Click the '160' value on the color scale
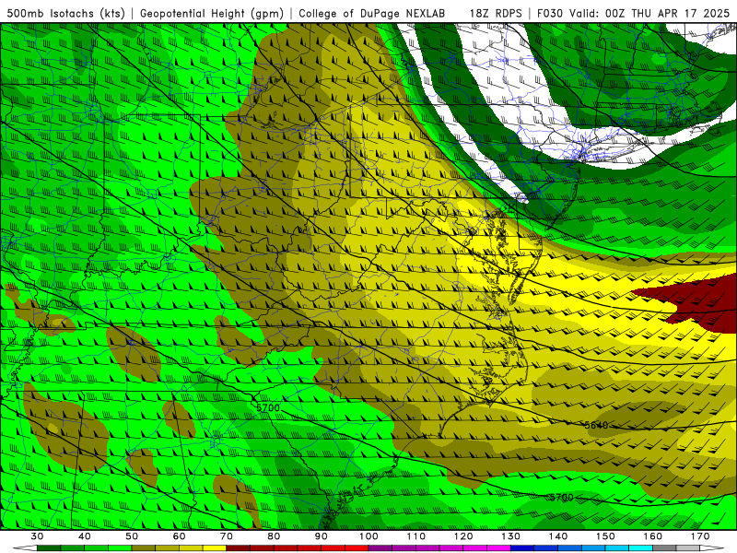This screenshot has width=737, height=553. click(653, 536)
